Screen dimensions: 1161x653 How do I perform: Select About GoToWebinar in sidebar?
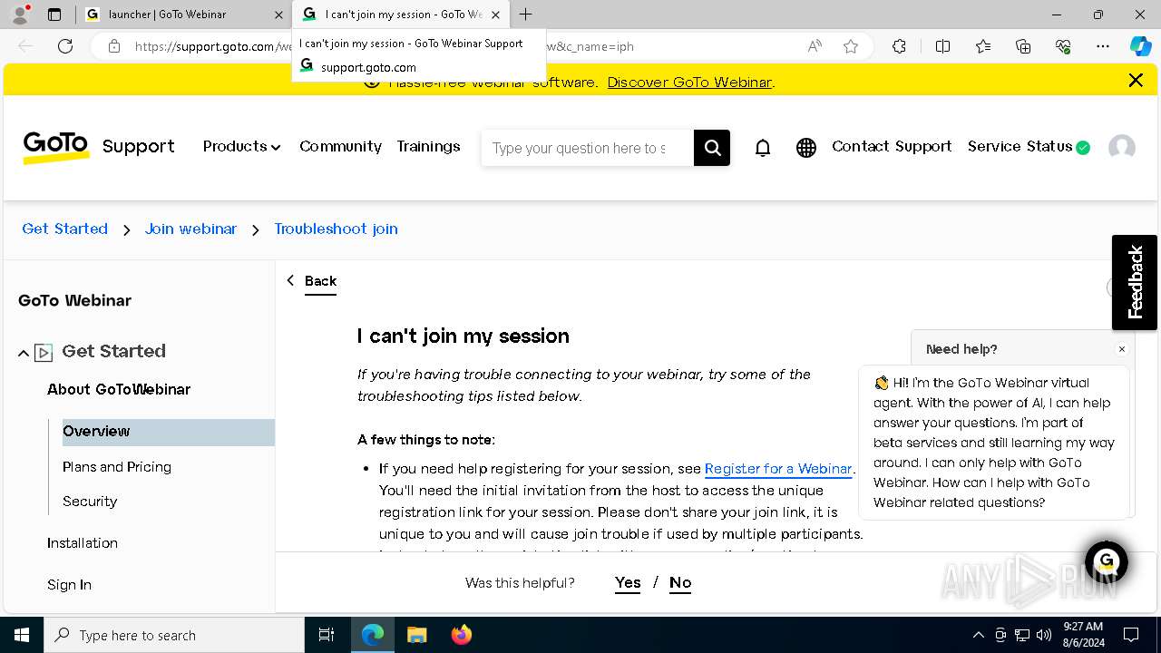pyautogui.click(x=119, y=389)
